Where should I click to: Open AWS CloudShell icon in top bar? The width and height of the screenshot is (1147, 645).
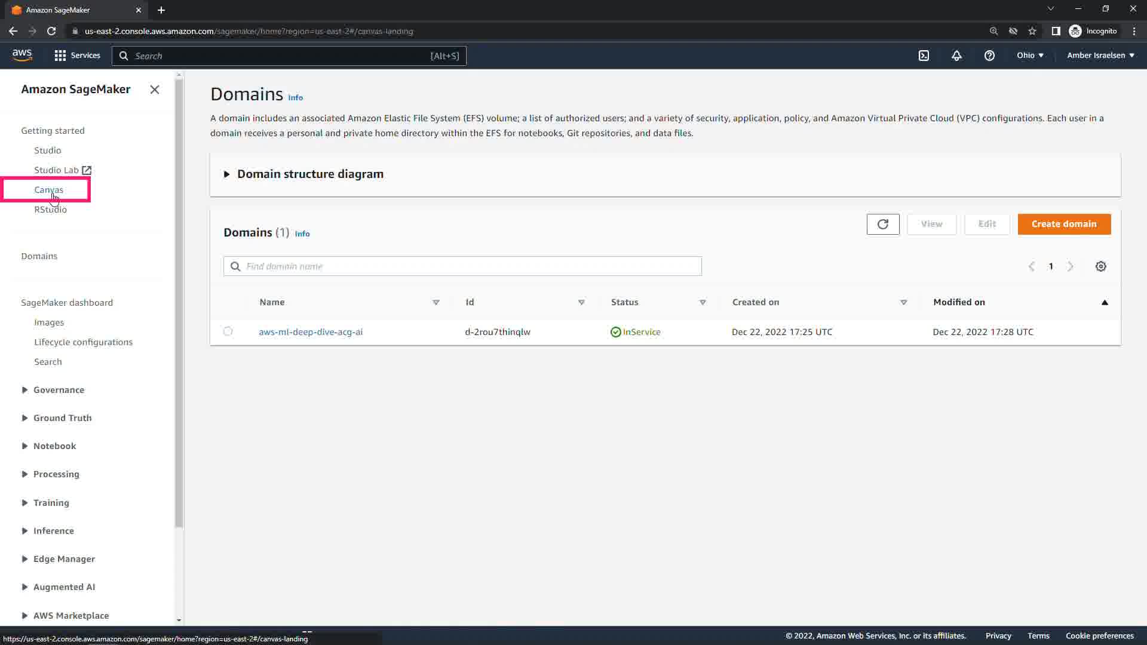(924, 56)
